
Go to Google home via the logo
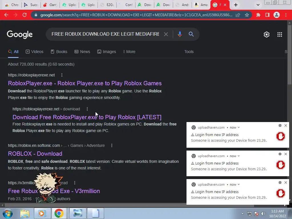(x=20, y=35)
